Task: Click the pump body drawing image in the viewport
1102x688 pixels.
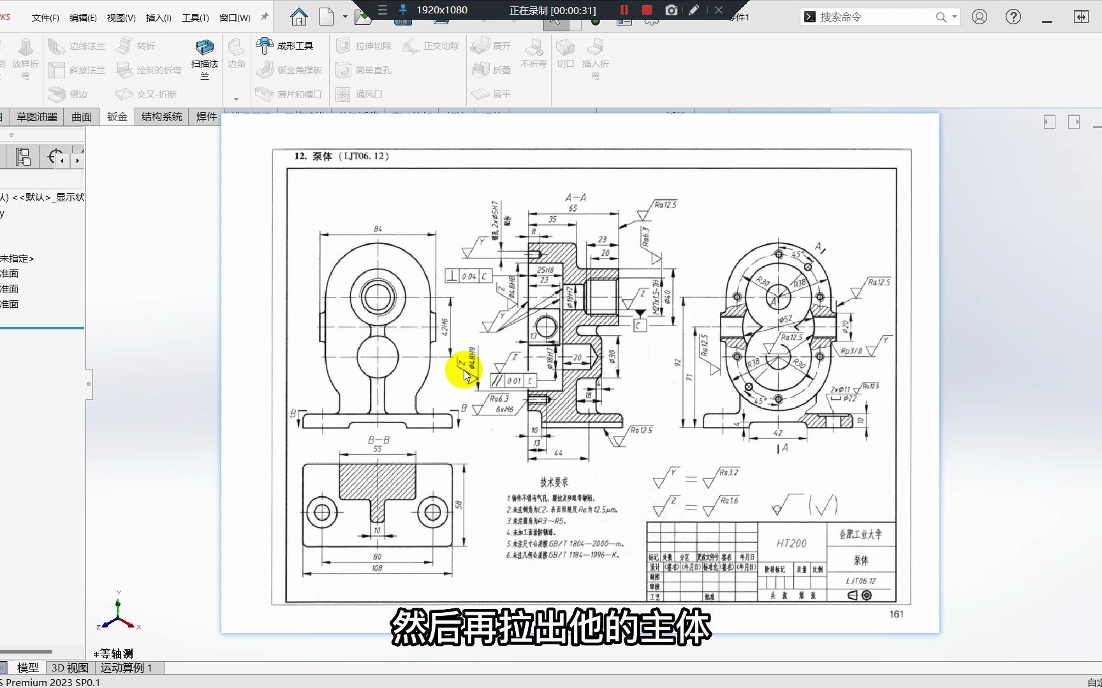Action: pyautogui.click(x=580, y=373)
